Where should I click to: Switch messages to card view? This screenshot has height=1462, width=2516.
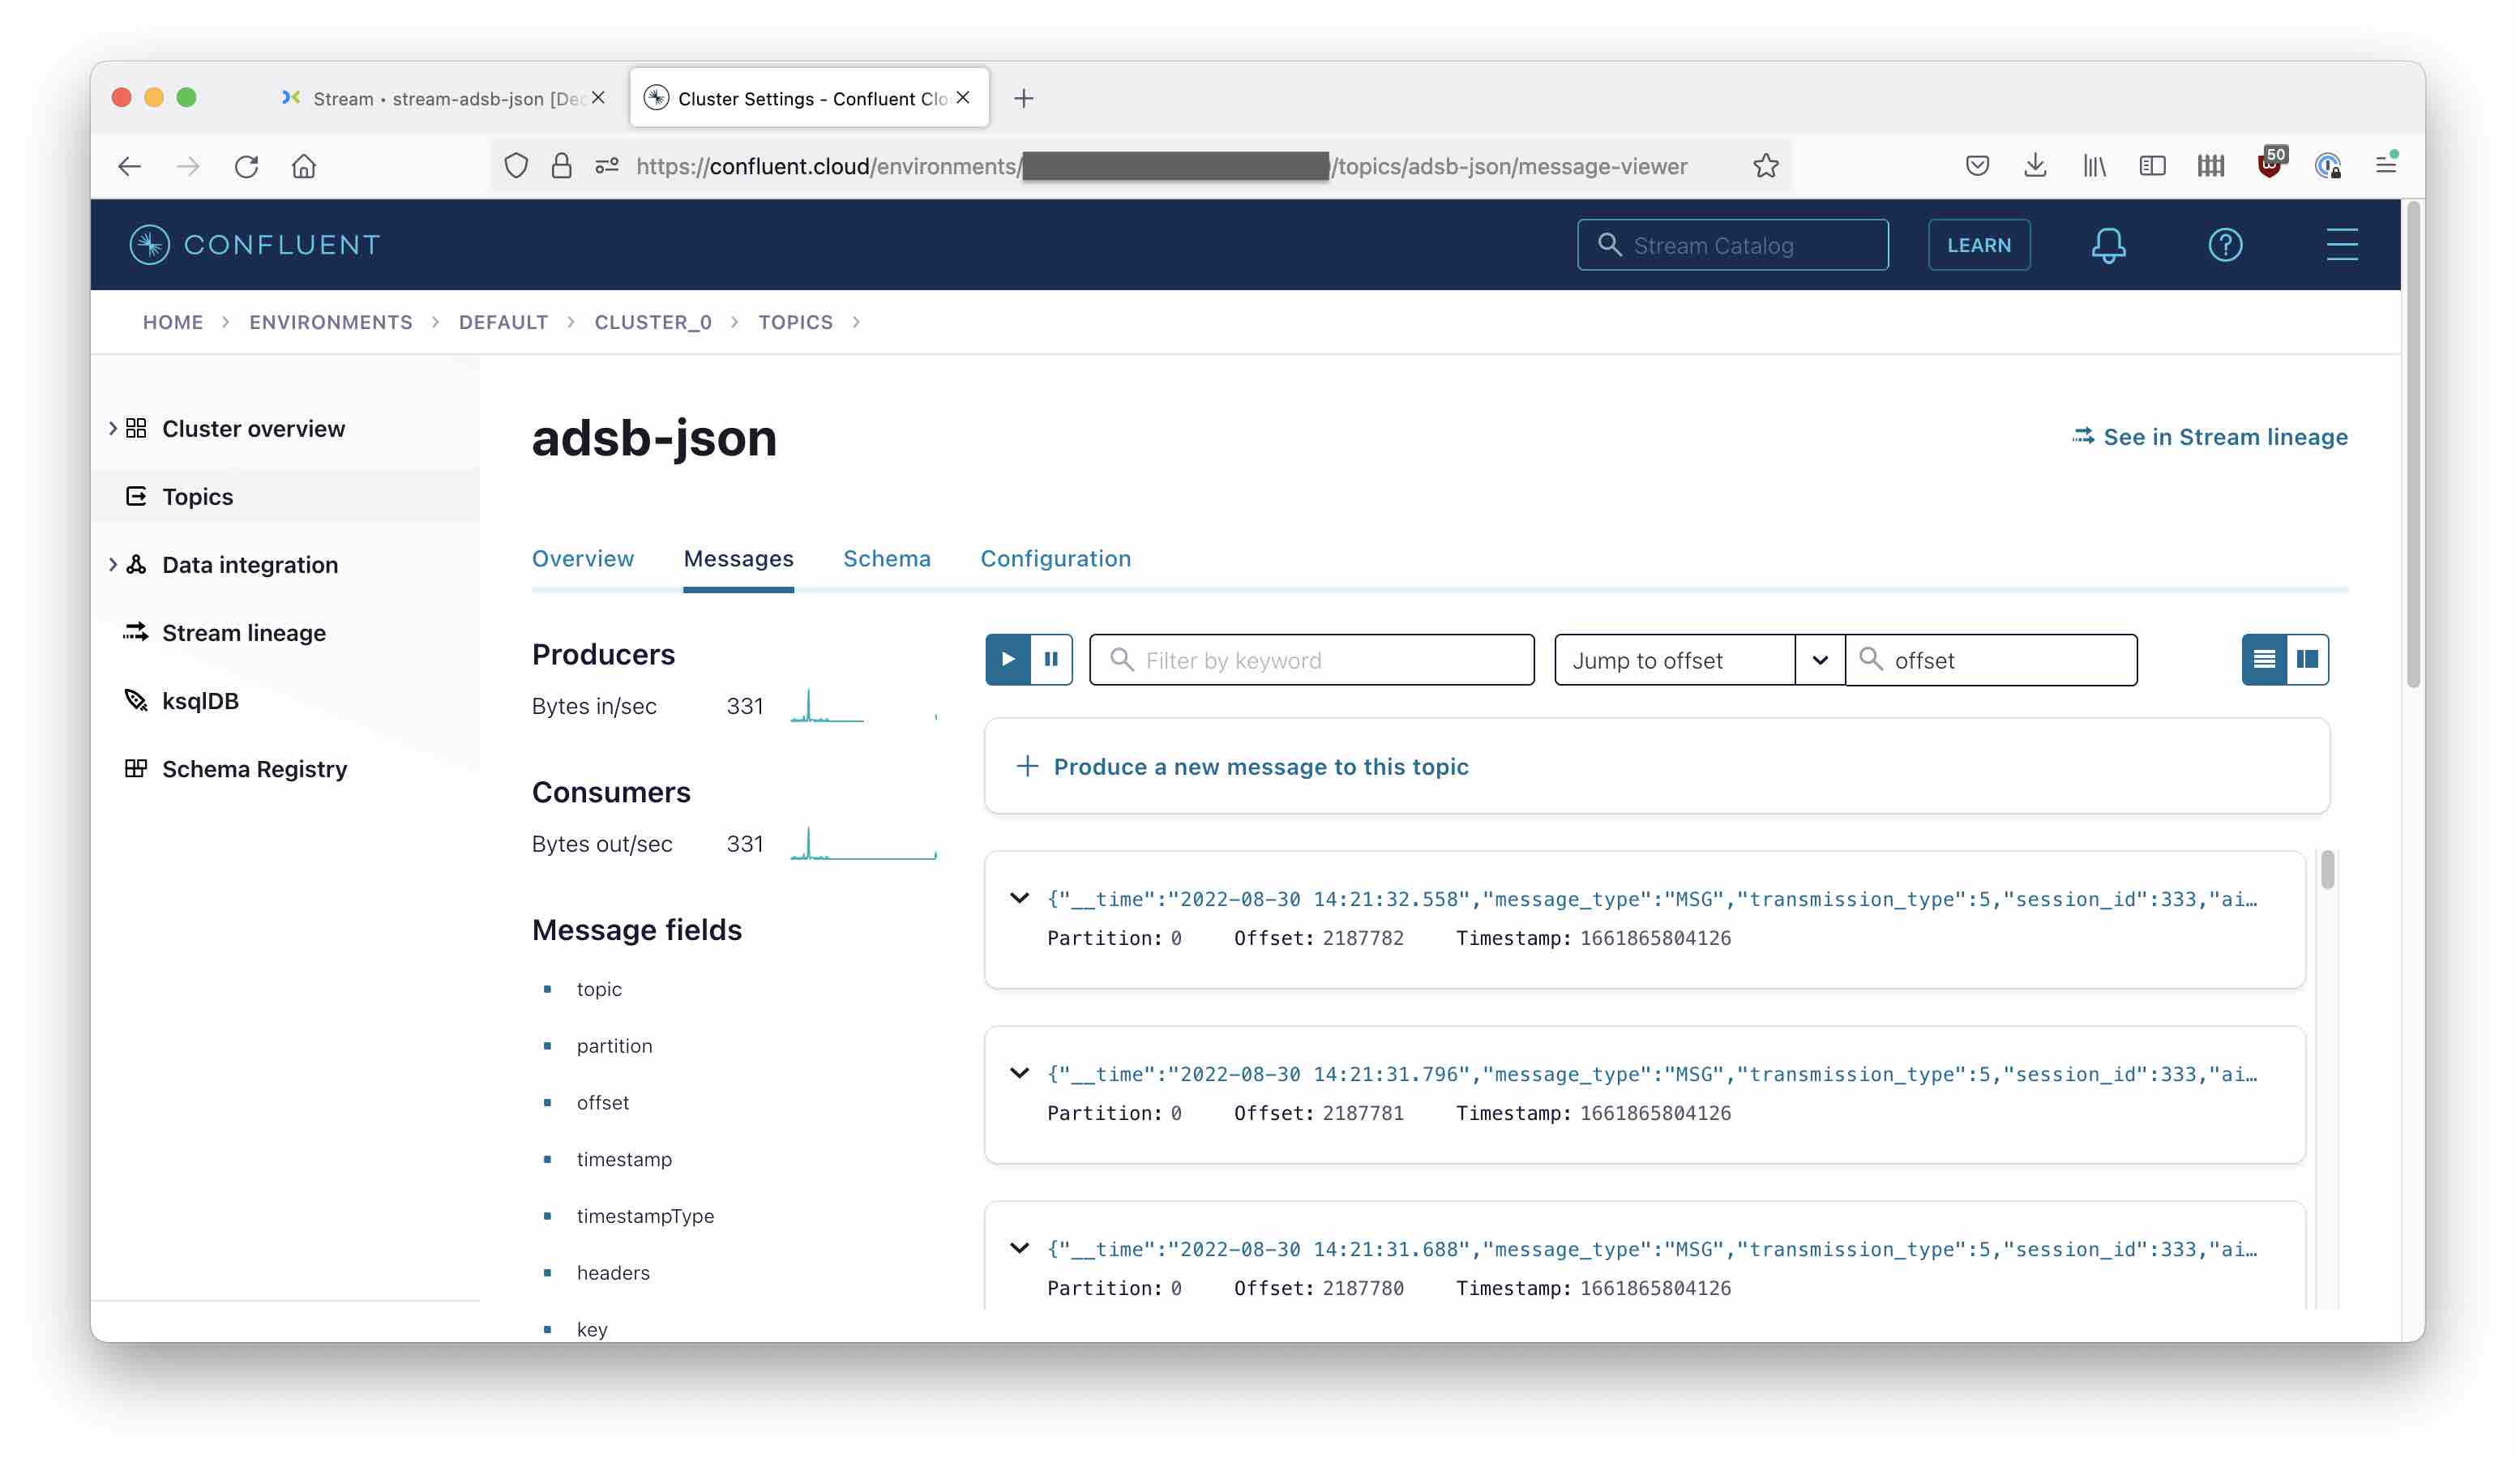point(2308,660)
